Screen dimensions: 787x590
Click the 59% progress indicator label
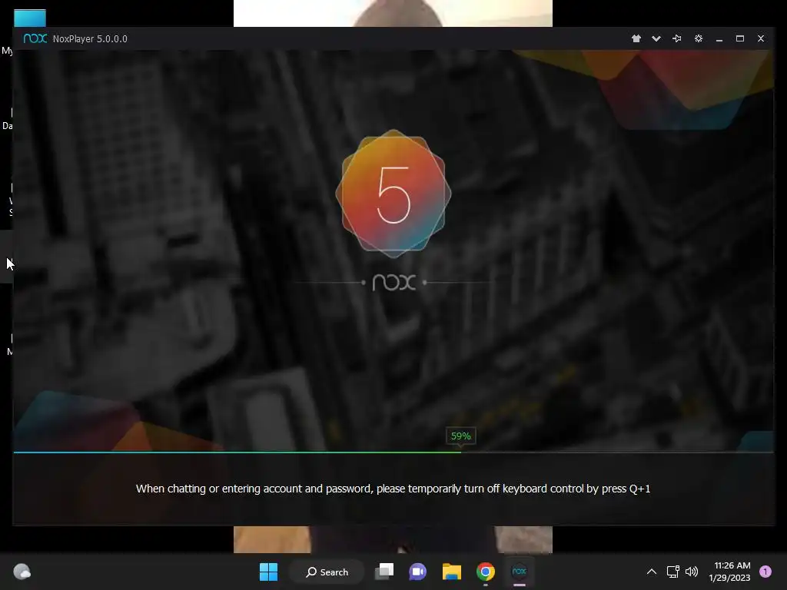461,436
